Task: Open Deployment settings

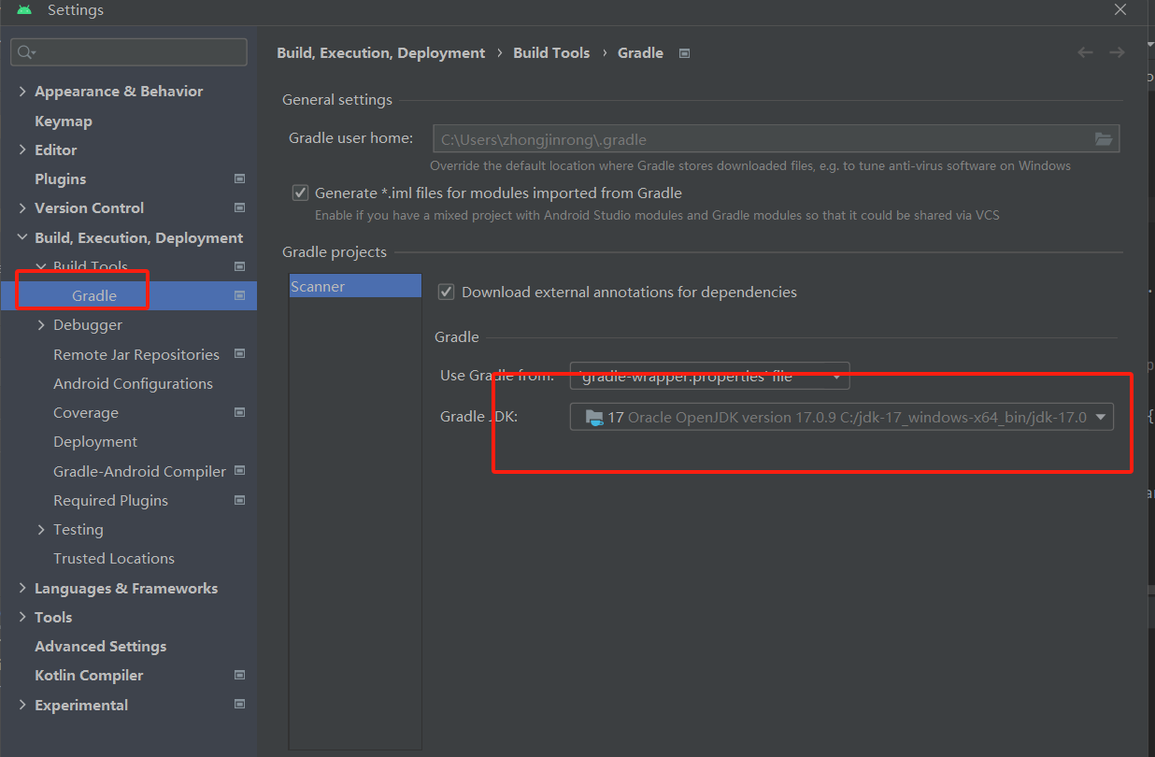Action: tap(95, 441)
